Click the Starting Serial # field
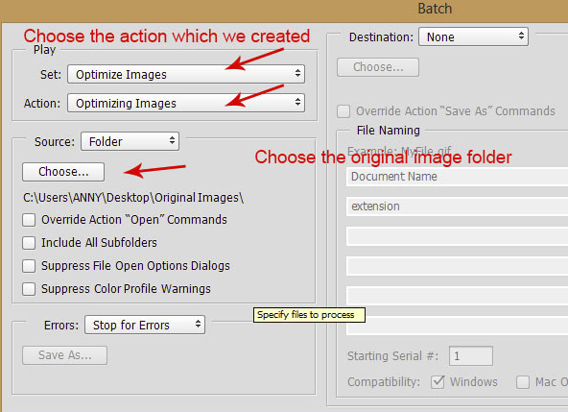The image size is (568, 412). 471,355
